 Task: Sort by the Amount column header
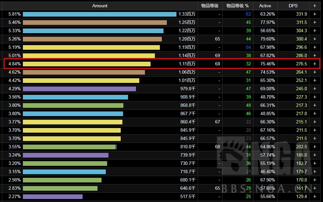[99, 6]
